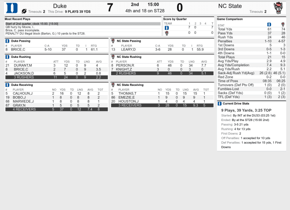Viewport: 290px width, 210px height.
Task: Click the NC State wolf logo in header
Action: point(278,8)
